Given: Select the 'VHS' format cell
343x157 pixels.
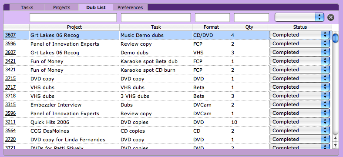Looking at the screenshot, I should [211, 53].
